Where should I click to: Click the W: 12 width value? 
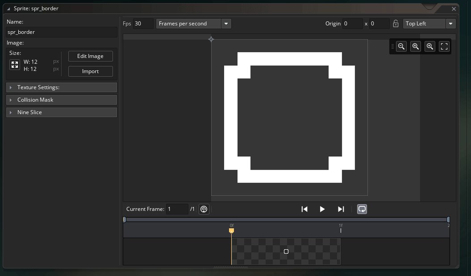point(30,62)
